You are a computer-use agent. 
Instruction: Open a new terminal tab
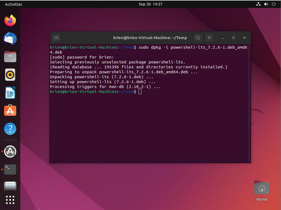tap(56, 38)
